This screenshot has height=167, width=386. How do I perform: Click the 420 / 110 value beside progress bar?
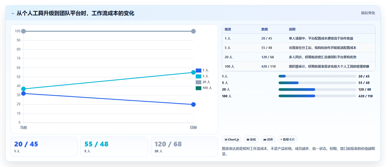click(x=365, y=96)
